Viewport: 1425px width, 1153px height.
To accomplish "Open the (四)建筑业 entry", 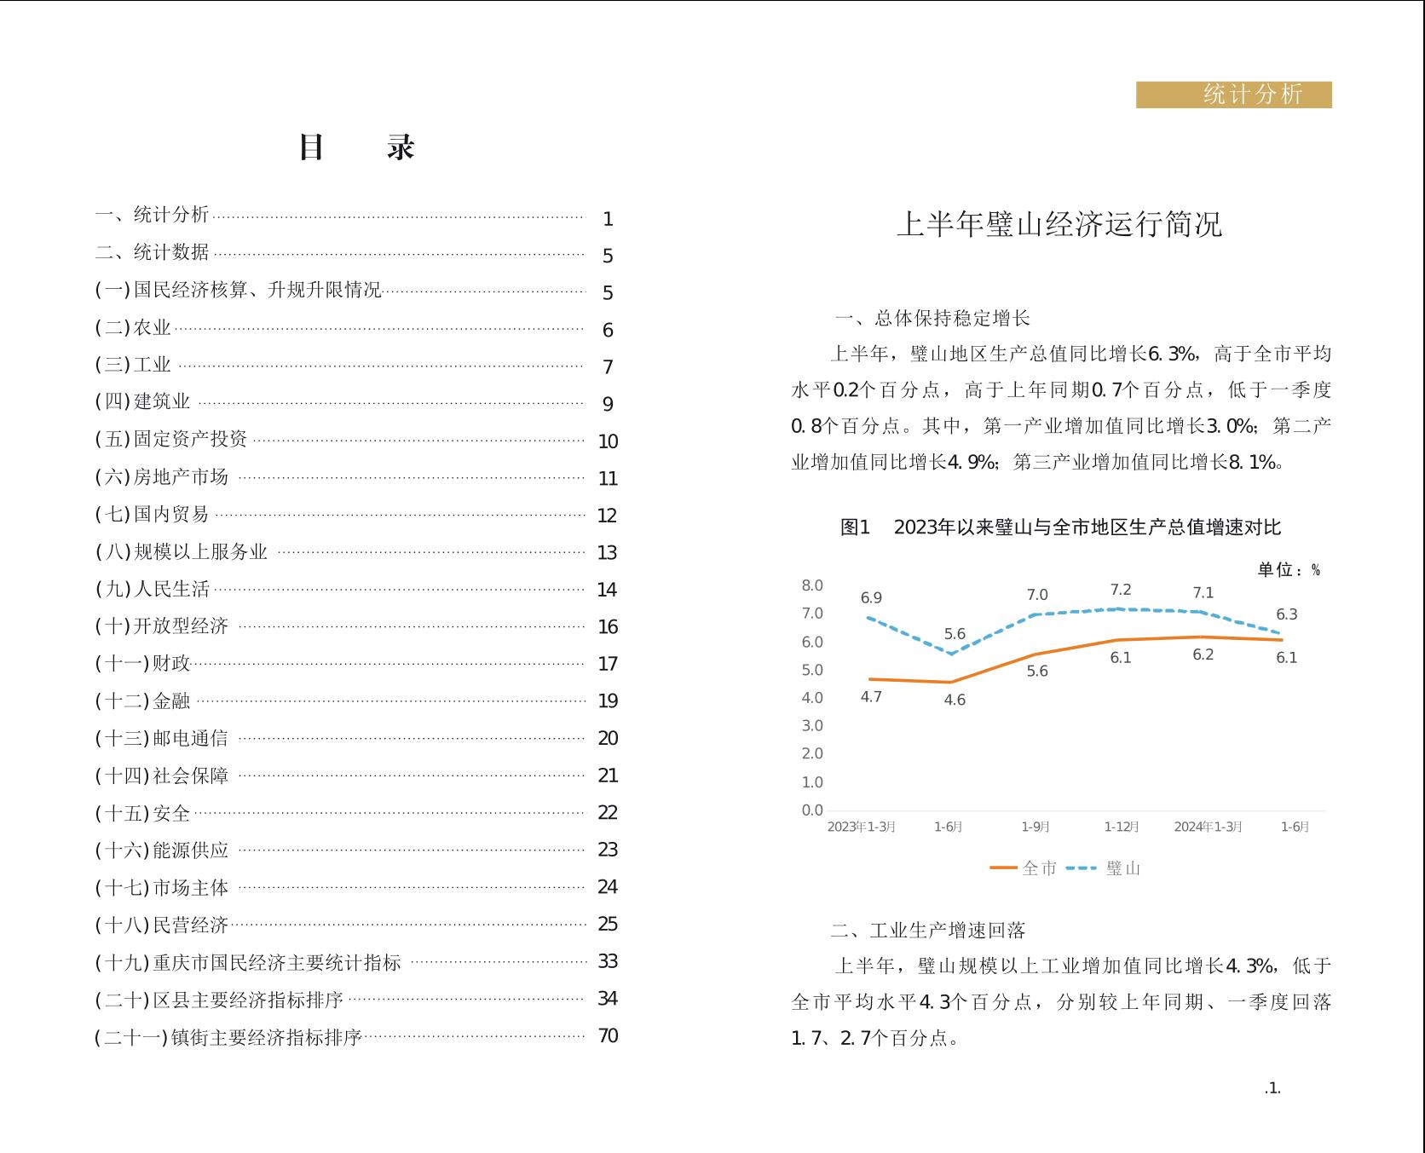I will (355, 402).
